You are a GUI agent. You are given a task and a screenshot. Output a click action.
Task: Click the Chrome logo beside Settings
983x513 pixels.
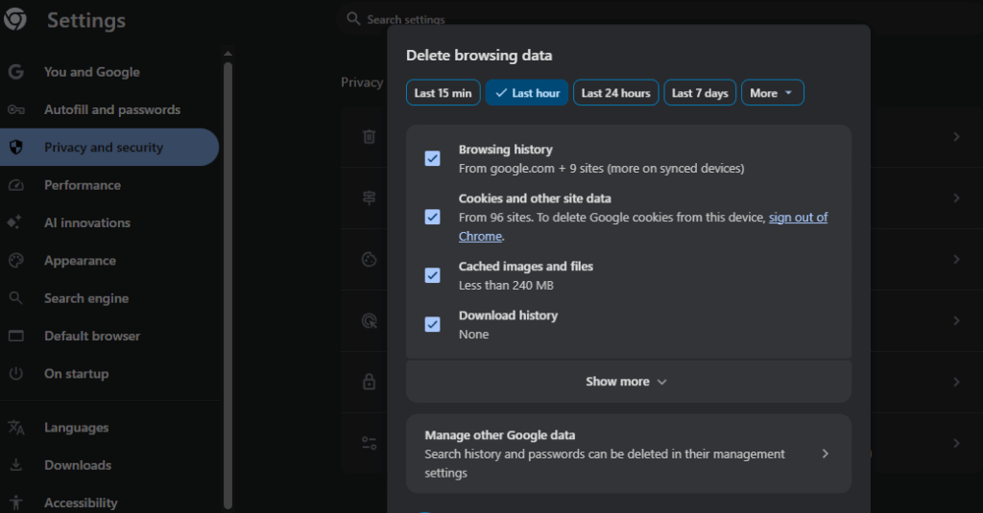pyautogui.click(x=15, y=19)
